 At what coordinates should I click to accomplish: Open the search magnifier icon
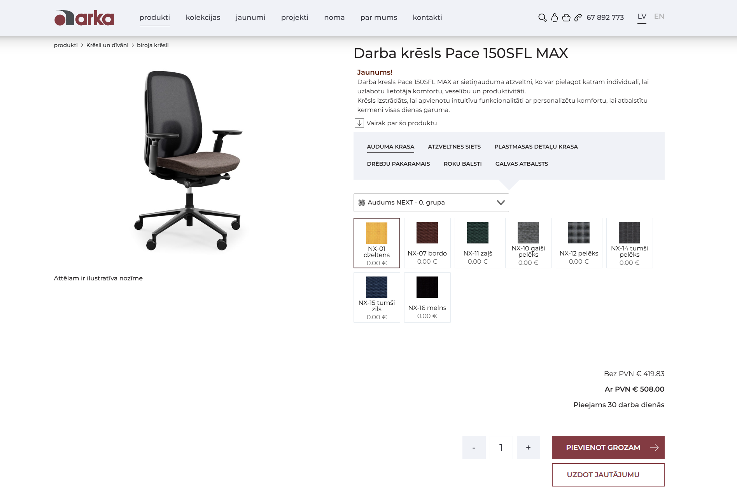(x=542, y=17)
